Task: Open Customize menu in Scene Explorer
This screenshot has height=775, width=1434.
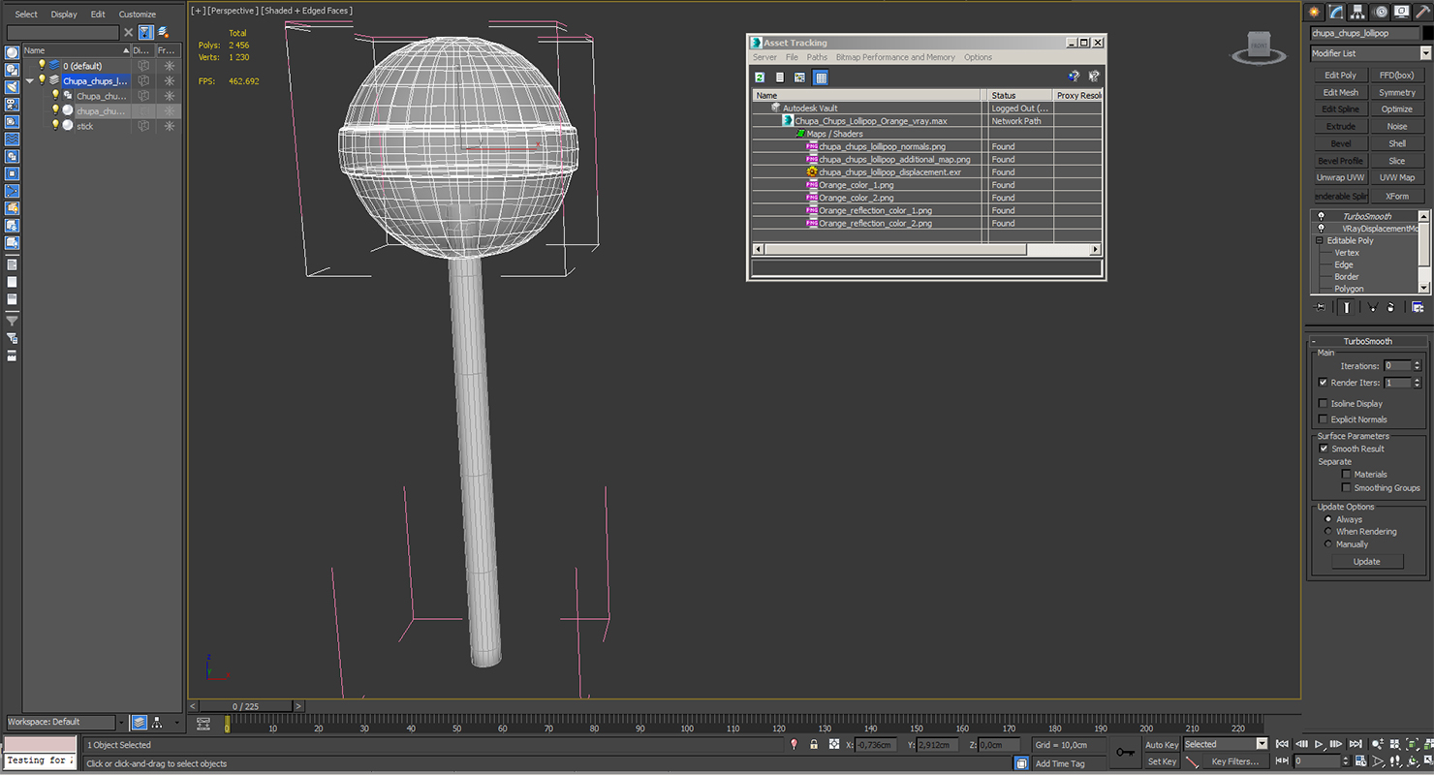Action: pos(137,15)
